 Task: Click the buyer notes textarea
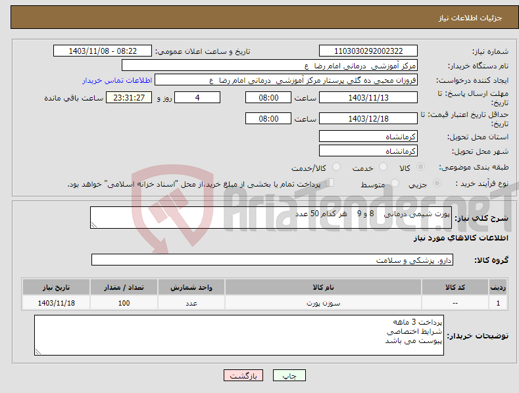239,335
